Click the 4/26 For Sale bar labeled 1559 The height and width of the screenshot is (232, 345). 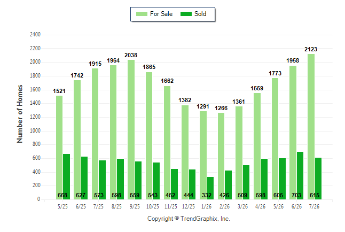pos(257,146)
